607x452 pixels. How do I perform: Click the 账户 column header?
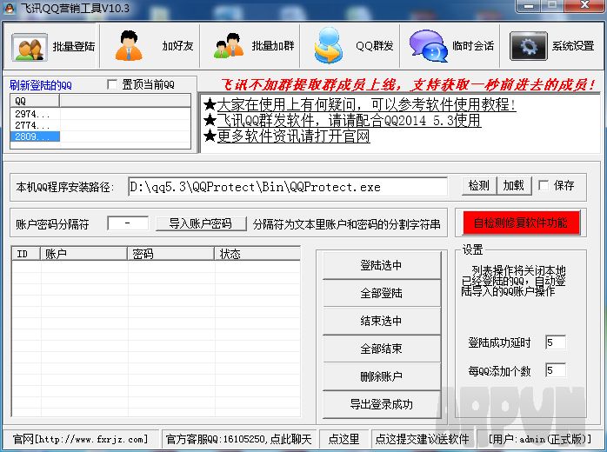(x=84, y=254)
